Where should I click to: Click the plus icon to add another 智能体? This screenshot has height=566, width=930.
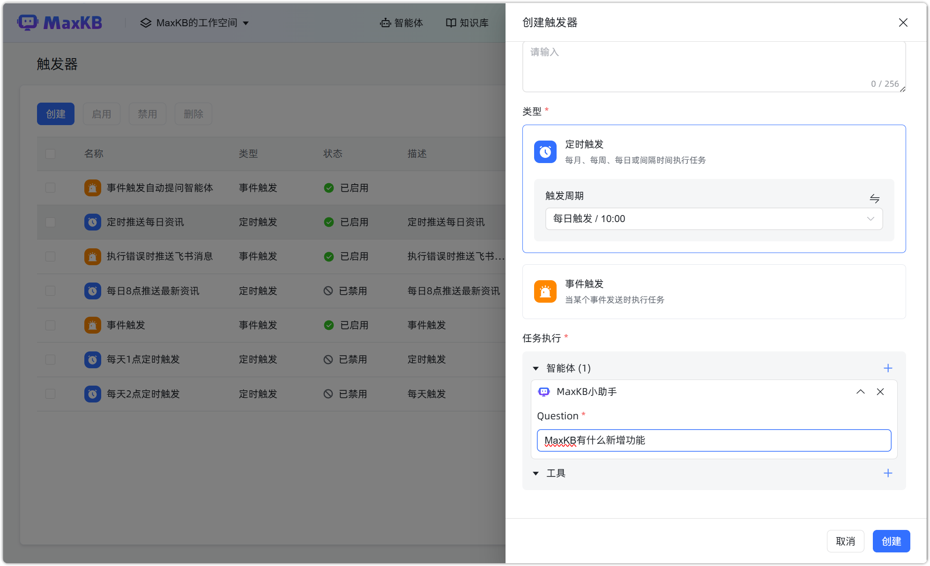click(x=888, y=368)
